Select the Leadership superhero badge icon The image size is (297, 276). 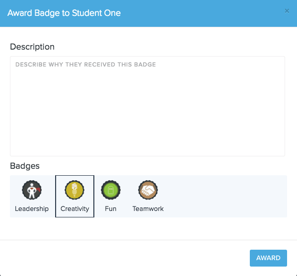point(32,190)
